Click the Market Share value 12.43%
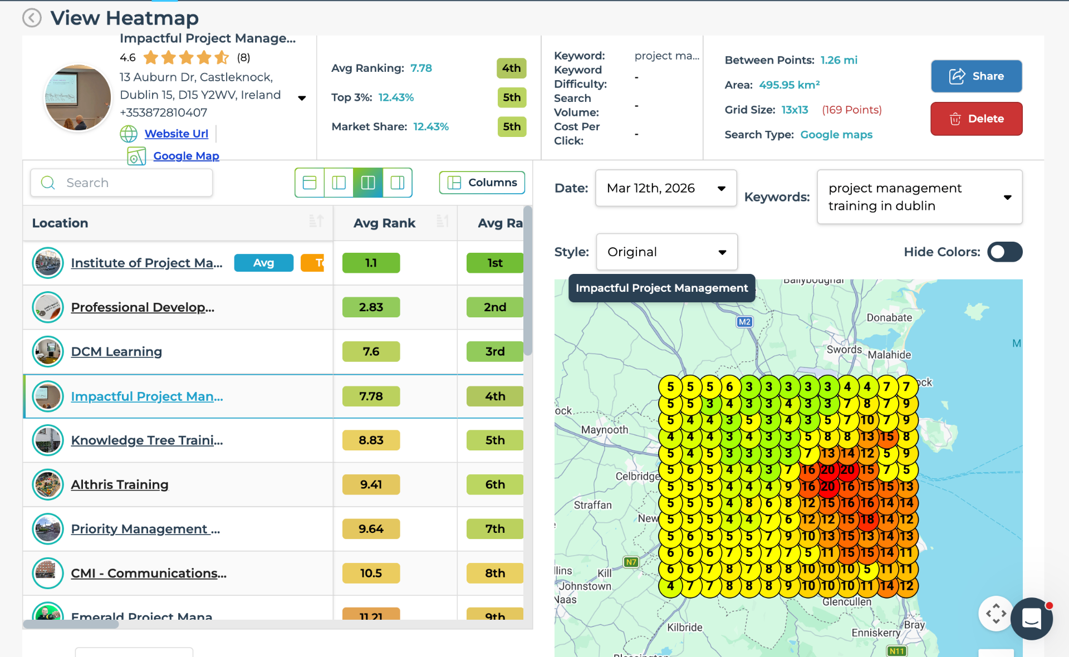The width and height of the screenshot is (1069, 657). (431, 126)
